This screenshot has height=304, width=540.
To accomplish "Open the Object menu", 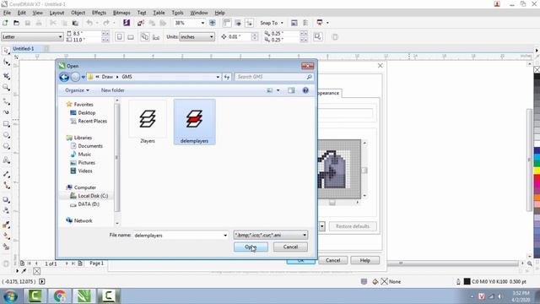I will click(78, 13).
